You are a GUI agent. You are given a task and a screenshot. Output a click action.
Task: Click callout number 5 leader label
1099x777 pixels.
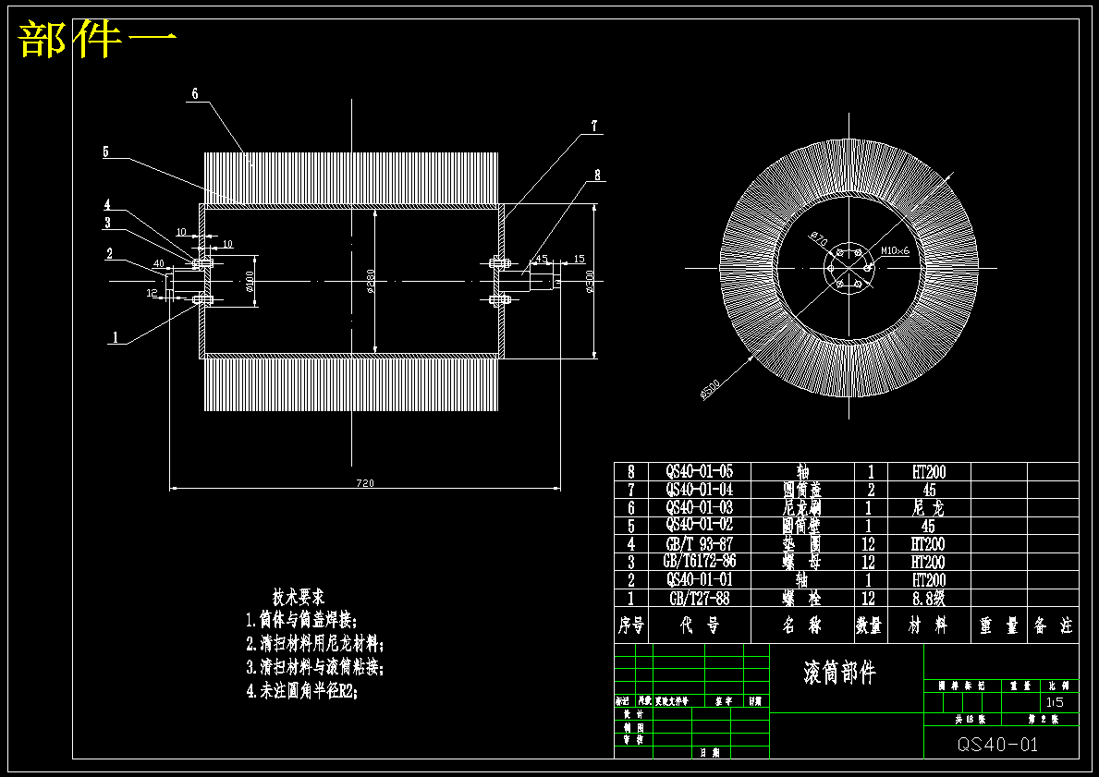[106, 152]
